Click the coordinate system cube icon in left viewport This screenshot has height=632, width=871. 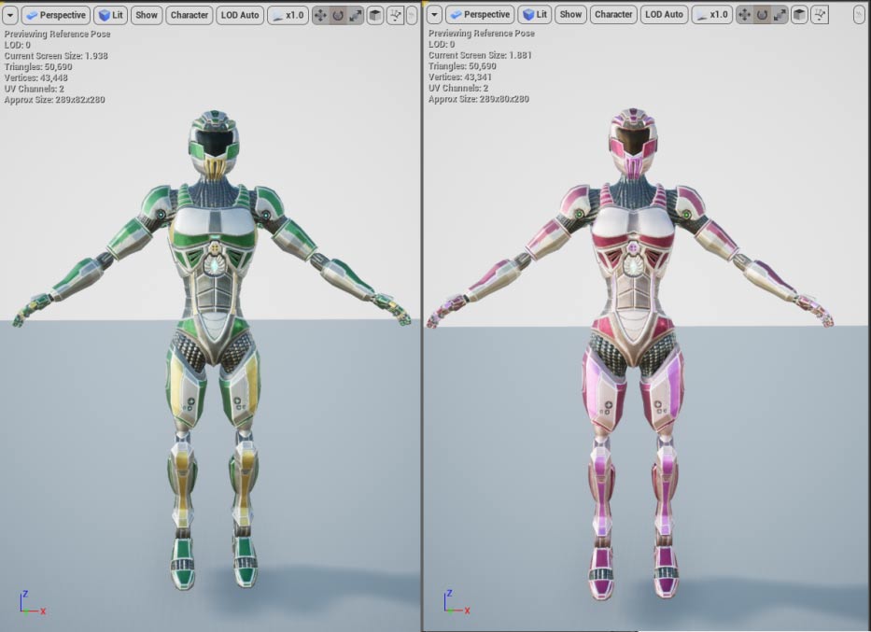tap(374, 15)
